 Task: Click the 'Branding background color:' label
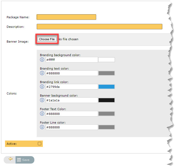(x=60, y=55)
